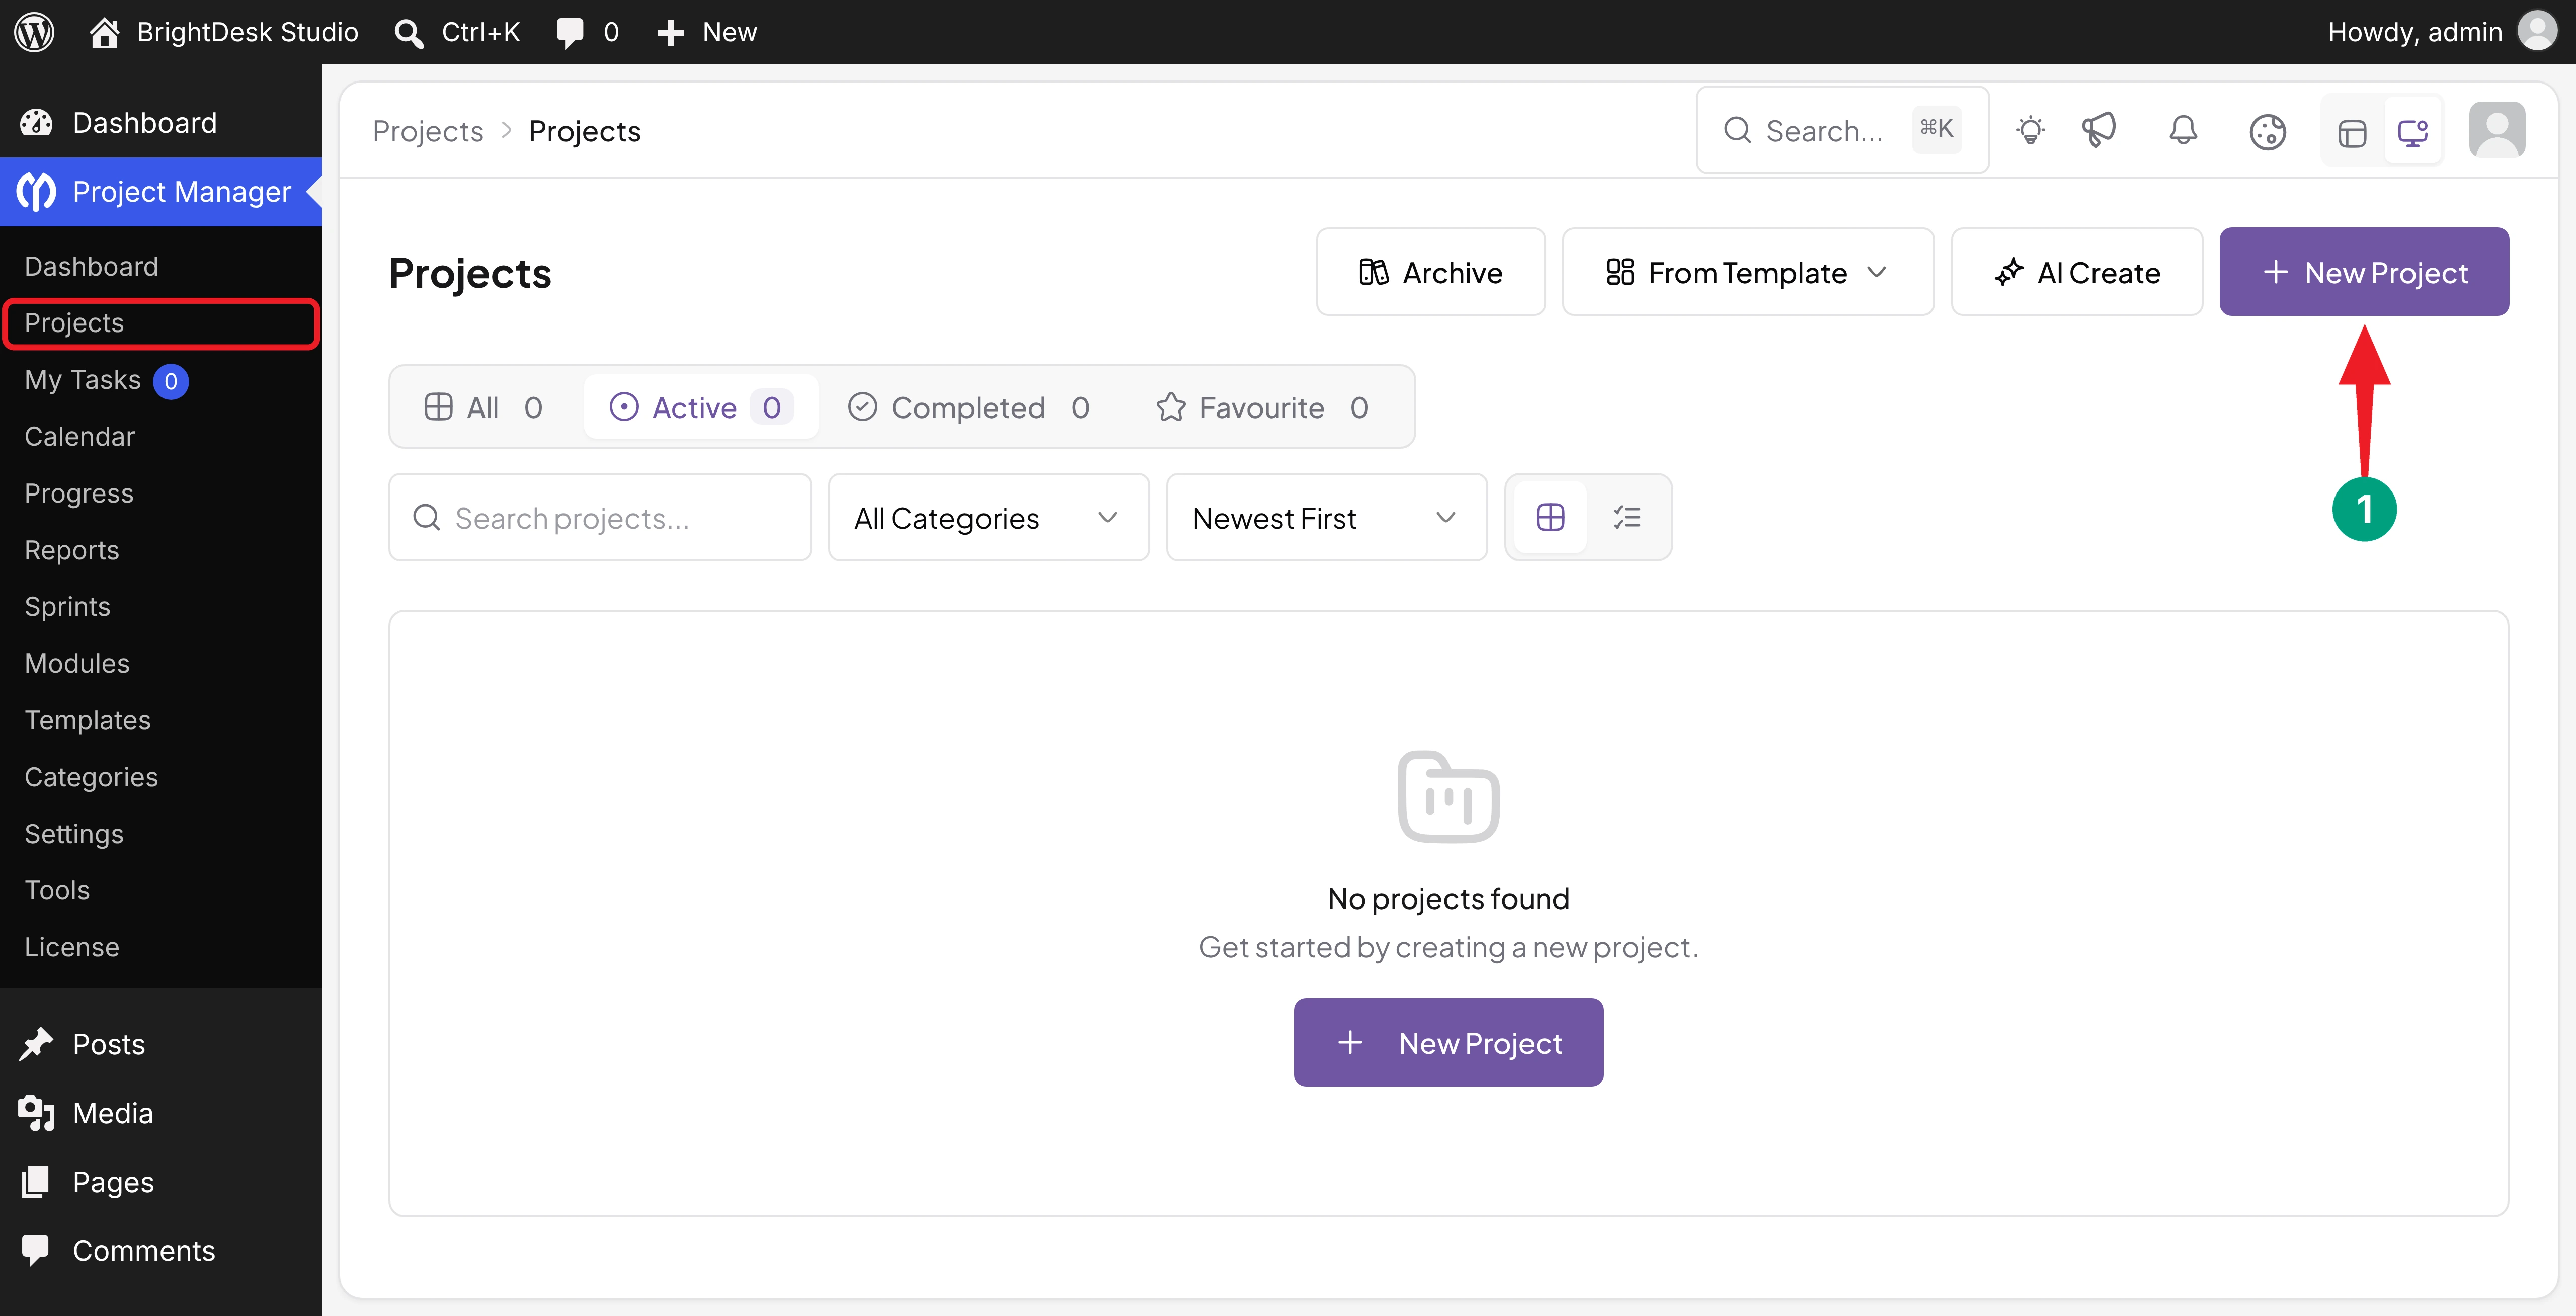This screenshot has width=2576, height=1316.
Task: Open the WordPress Dashboard menu
Action: point(161,123)
